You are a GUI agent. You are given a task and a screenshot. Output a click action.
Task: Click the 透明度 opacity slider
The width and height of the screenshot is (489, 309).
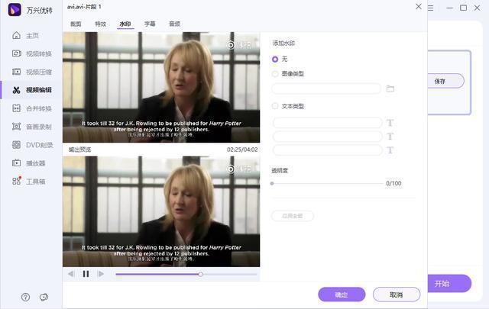pos(327,184)
